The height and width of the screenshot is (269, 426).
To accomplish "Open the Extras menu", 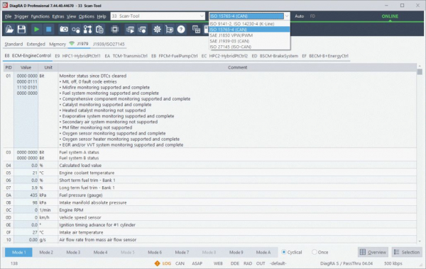I will (58, 16).
